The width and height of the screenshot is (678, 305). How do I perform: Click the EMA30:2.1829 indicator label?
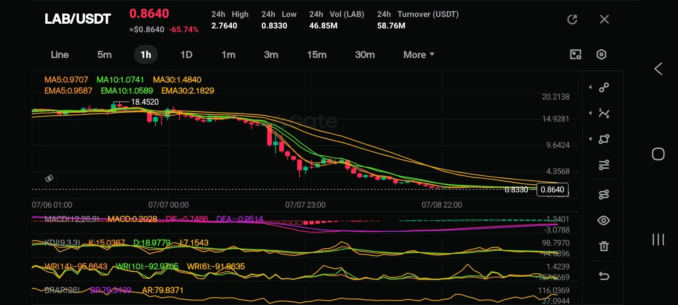click(188, 91)
